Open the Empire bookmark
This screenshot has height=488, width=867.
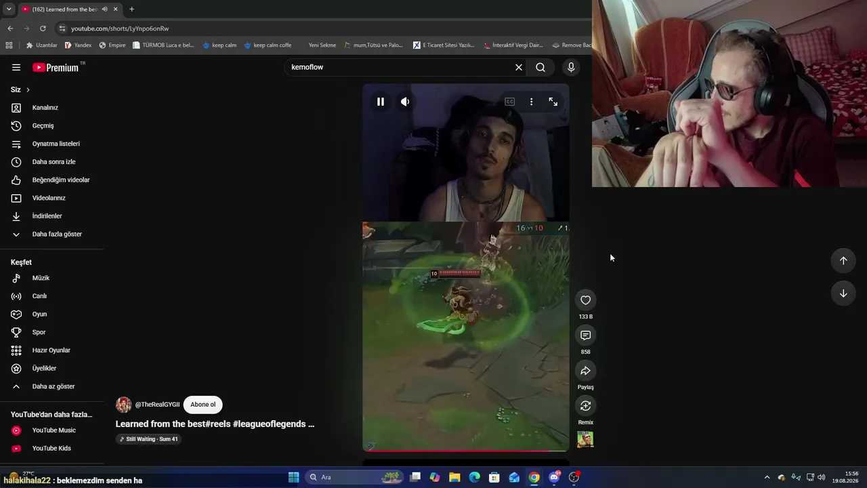112,45
